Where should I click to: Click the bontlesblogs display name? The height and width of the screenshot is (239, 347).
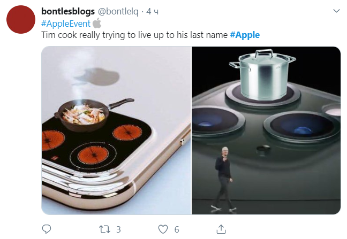point(68,12)
